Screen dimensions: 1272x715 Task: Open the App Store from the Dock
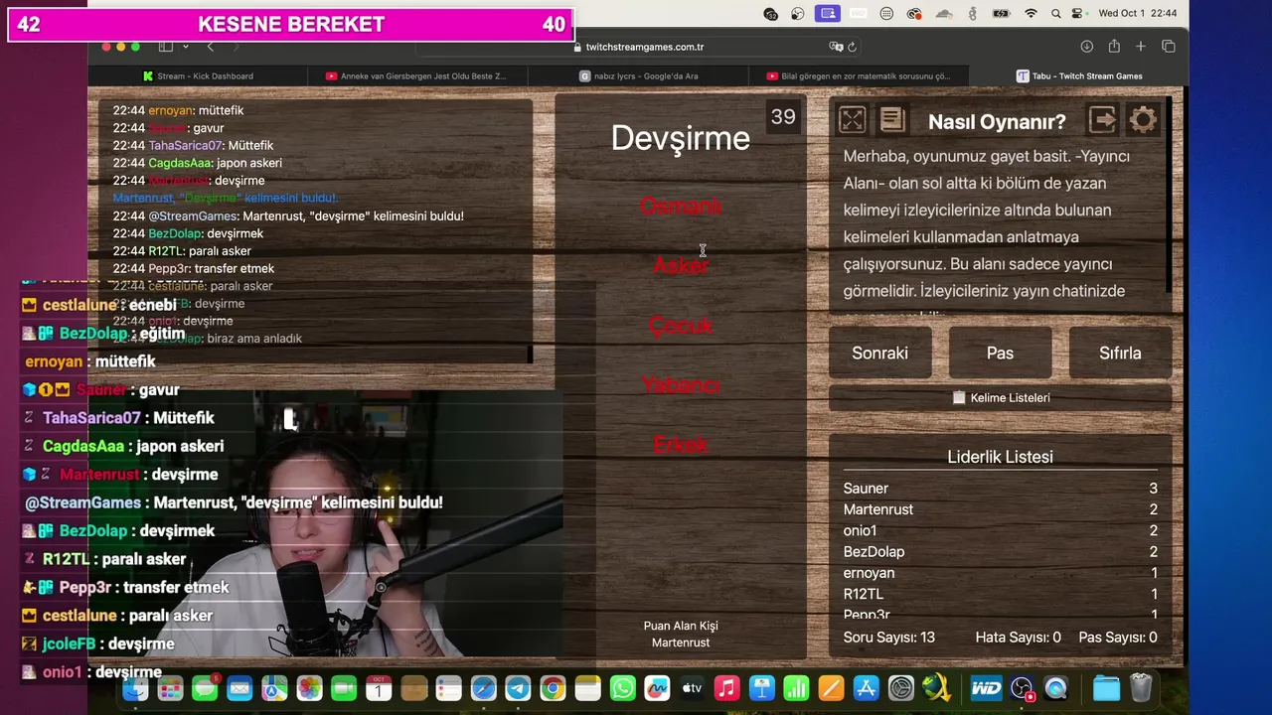(866, 687)
